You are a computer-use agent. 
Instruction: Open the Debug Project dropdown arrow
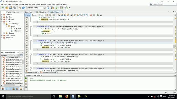64,8
